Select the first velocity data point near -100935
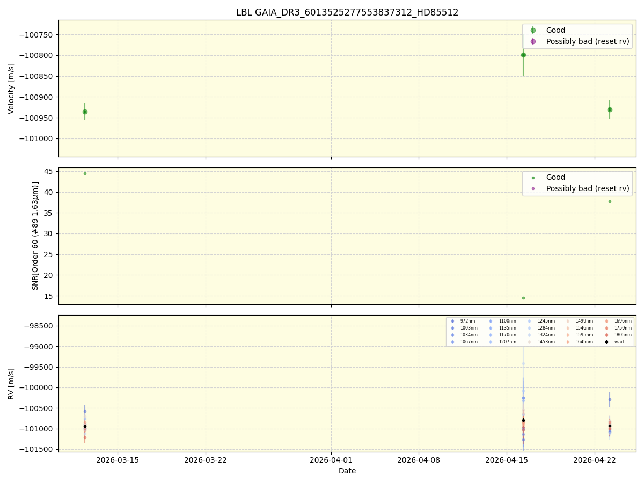Screen dimensions: 644x483 pos(85,112)
